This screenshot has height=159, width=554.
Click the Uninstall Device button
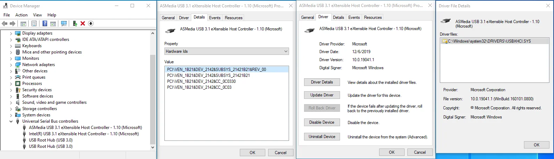click(x=322, y=137)
